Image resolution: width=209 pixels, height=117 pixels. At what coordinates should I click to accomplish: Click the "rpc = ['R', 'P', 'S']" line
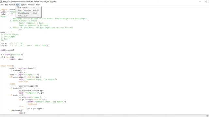(x=12, y=43)
